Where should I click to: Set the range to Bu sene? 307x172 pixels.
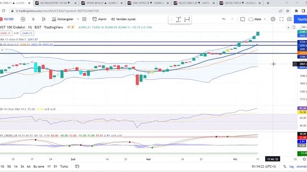pyautogui.click(x=39, y=167)
